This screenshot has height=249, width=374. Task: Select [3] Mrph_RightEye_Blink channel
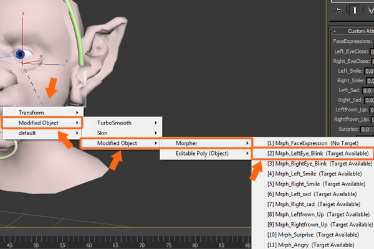pos(313,164)
